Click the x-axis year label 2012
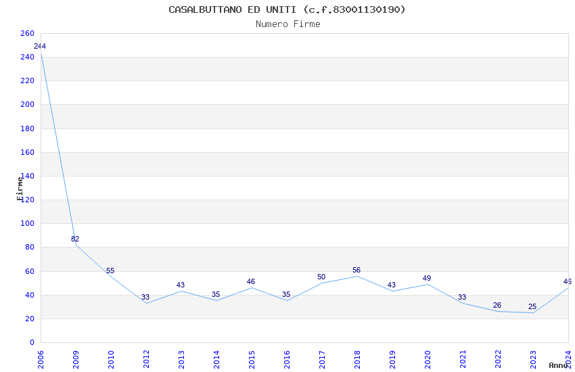The width and height of the screenshot is (575, 372). [146, 360]
